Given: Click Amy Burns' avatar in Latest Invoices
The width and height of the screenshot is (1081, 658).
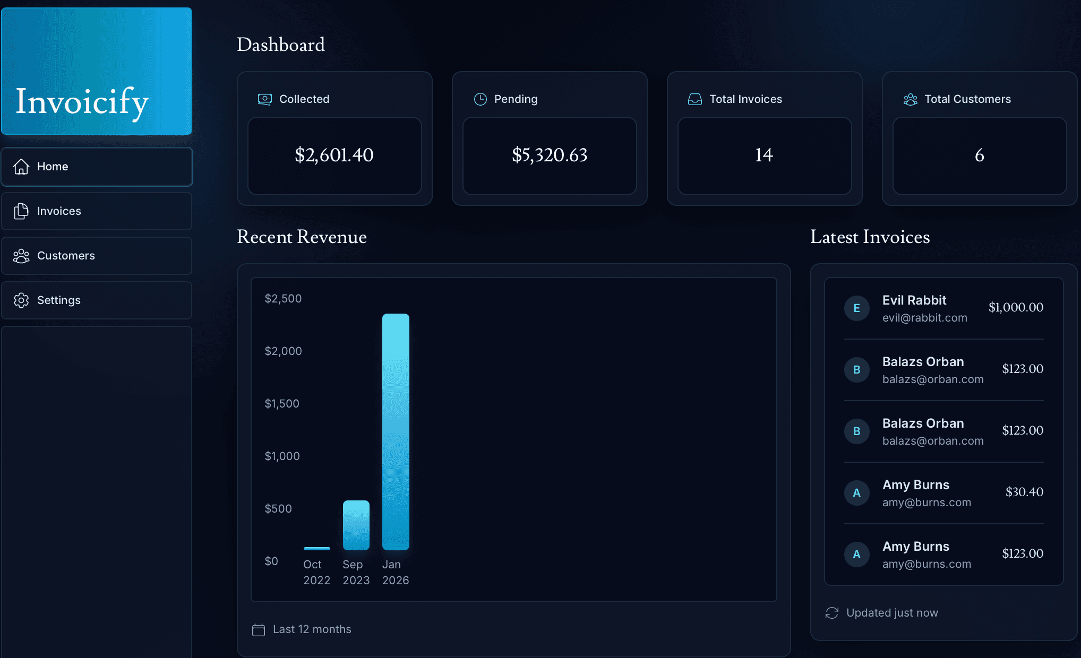Looking at the screenshot, I should (x=856, y=492).
